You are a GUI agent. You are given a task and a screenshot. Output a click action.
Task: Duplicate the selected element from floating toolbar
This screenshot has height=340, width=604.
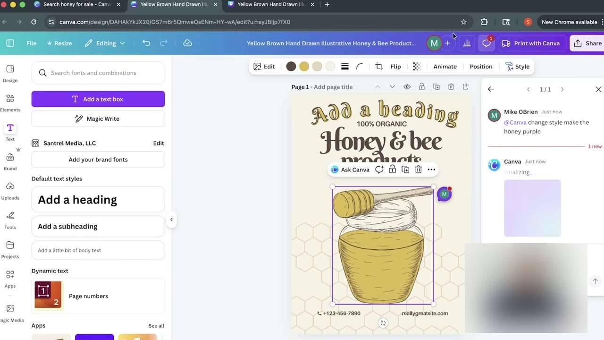coord(405,170)
